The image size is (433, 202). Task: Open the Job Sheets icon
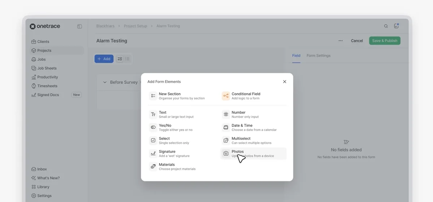tap(34, 68)
